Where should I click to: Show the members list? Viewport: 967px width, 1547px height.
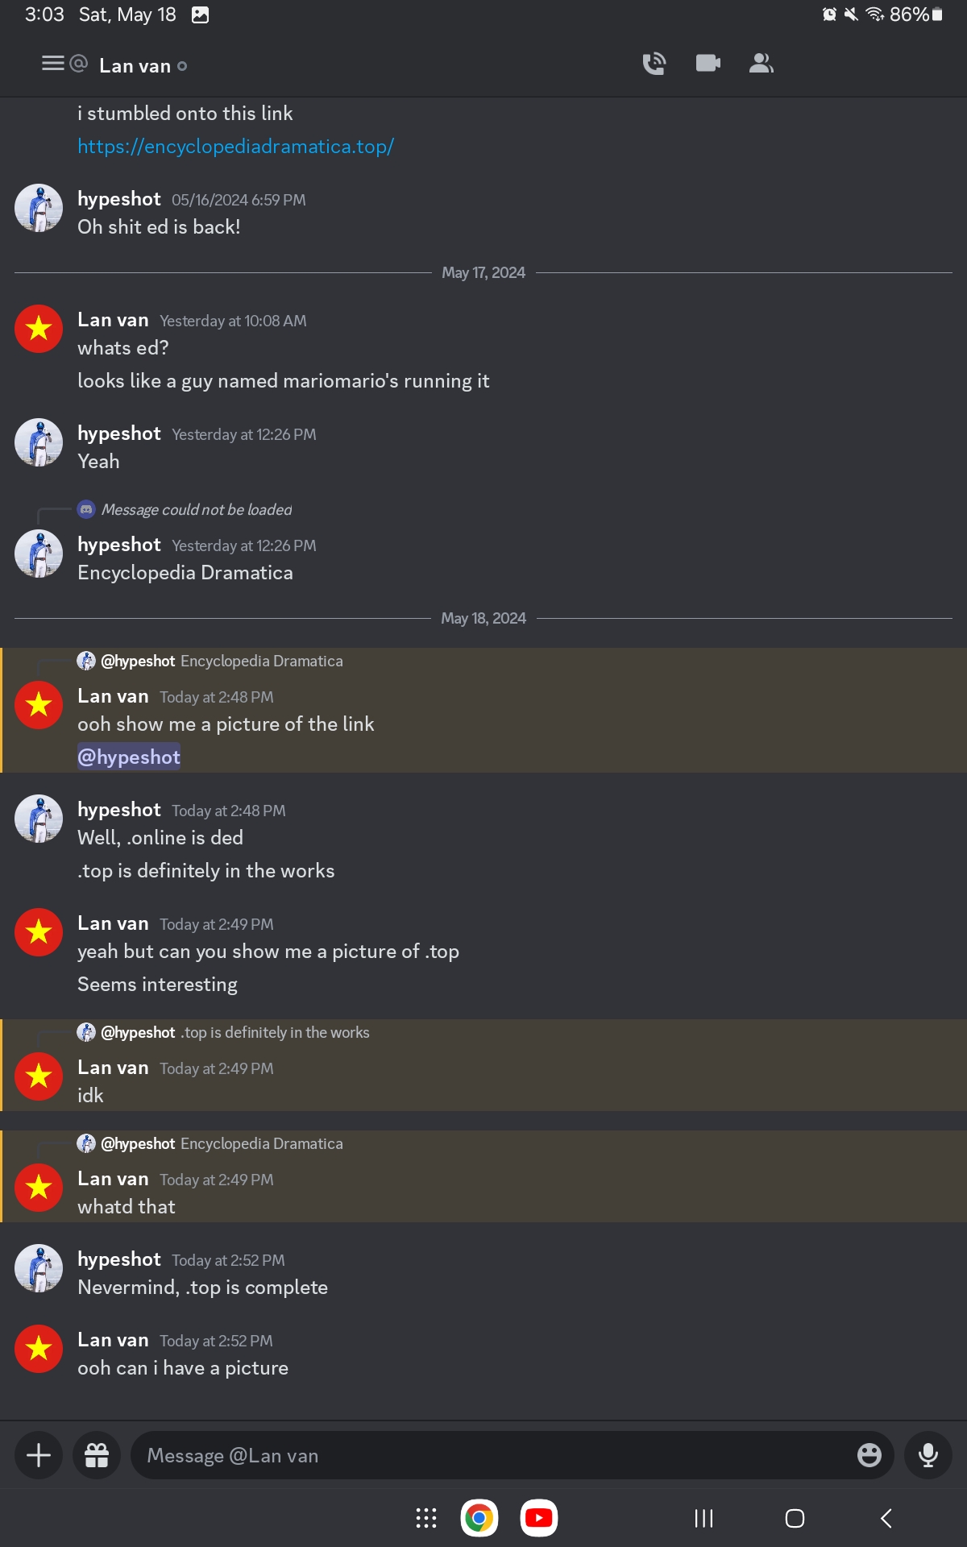coord(761,64)
